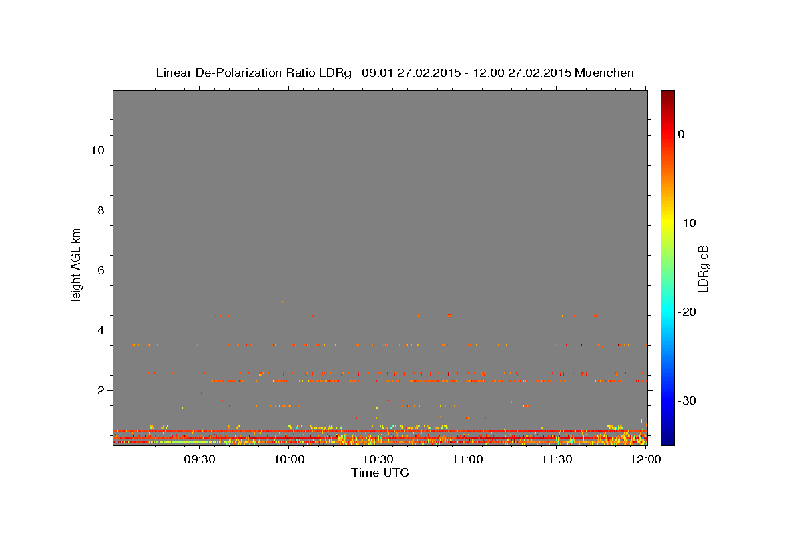Viewport: 801px width, 534px height.
Task: Click the dark blue bottom of the colorbar
Action: point(667,438)
